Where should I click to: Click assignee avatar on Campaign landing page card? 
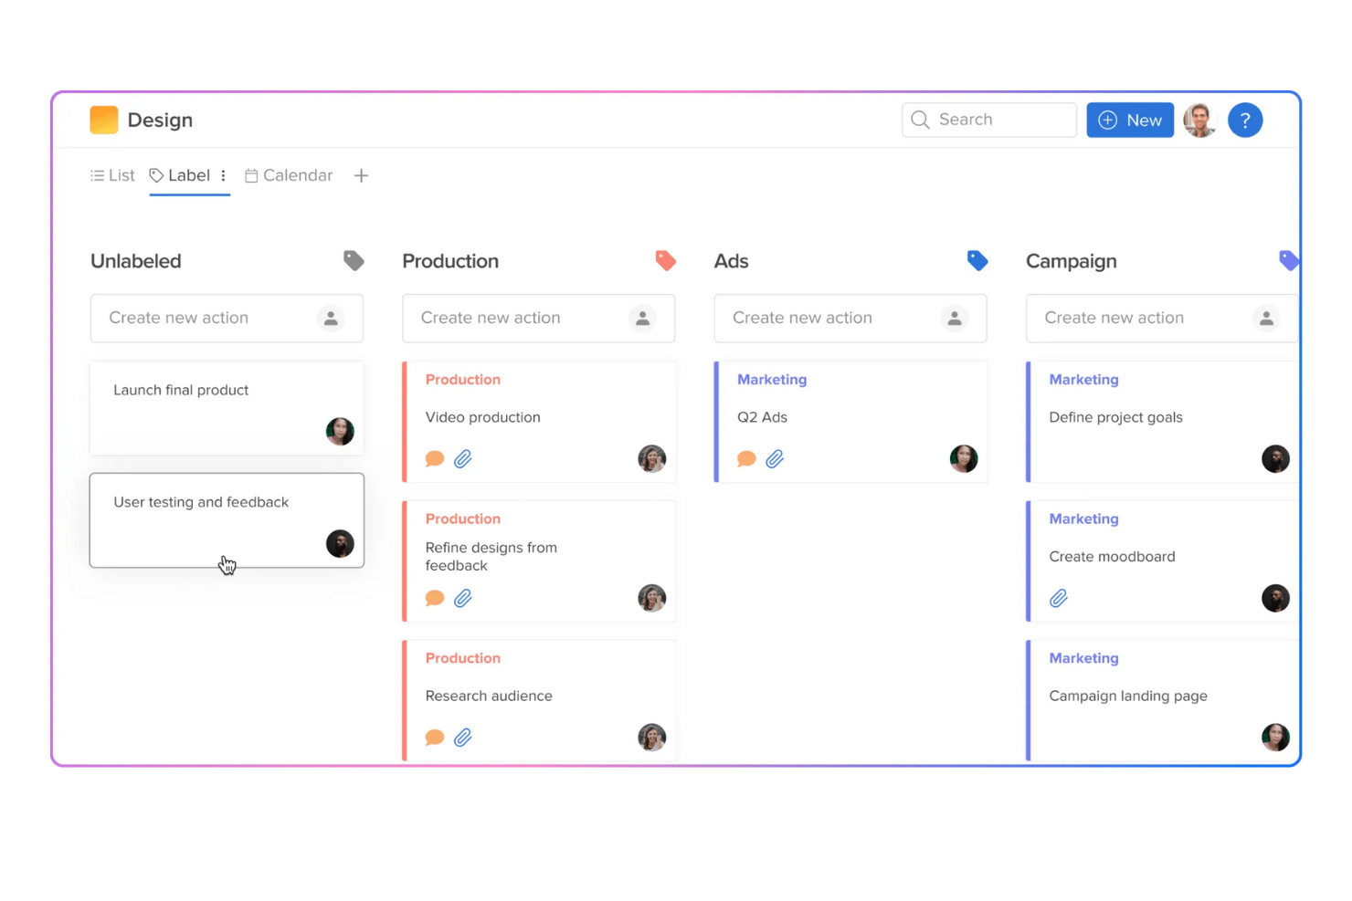pos(1275,738)
